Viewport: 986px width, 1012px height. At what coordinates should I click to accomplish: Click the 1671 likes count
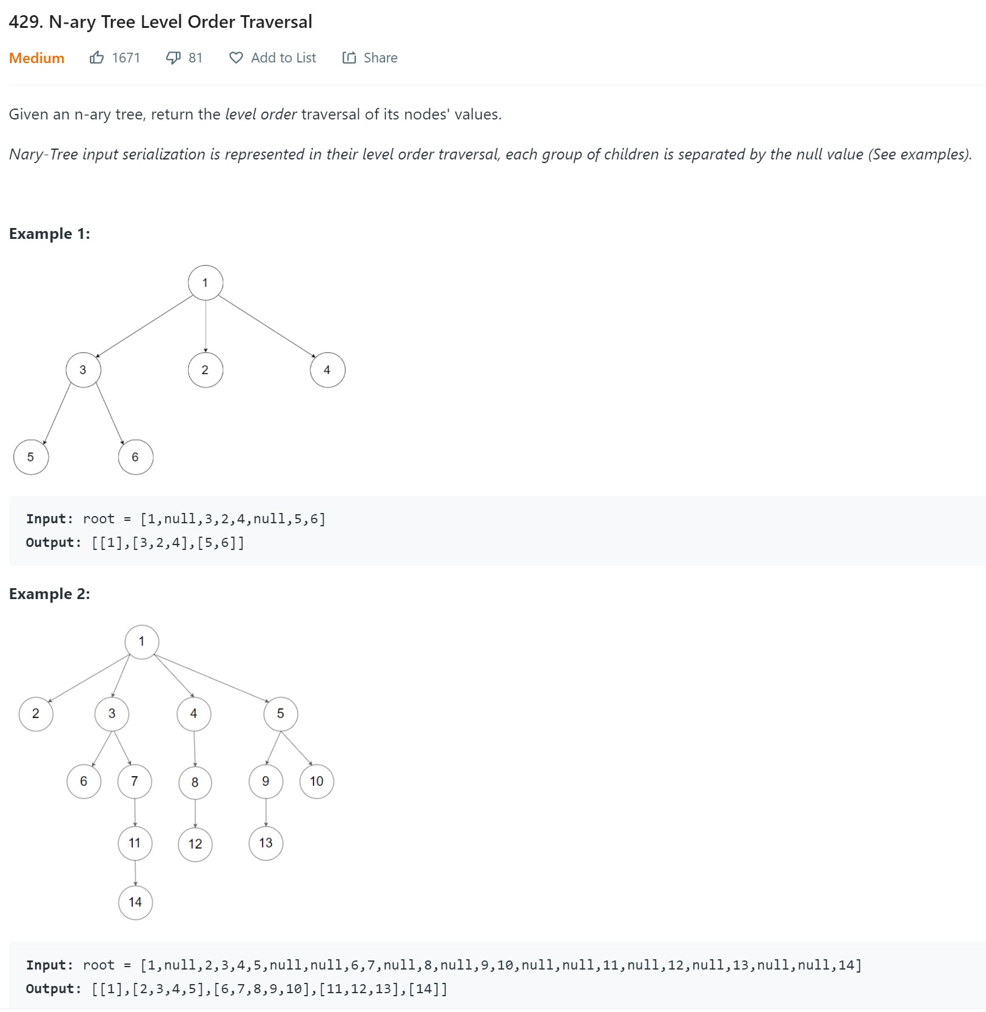tap(126, 58)
